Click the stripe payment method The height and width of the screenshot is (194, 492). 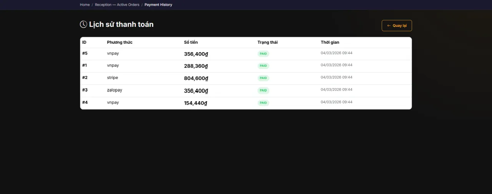(113, 78)
